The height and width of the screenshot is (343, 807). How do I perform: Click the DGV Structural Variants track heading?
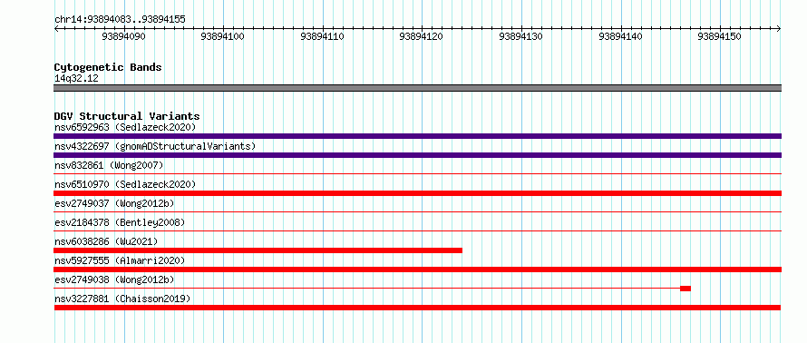tap(127, 116)
